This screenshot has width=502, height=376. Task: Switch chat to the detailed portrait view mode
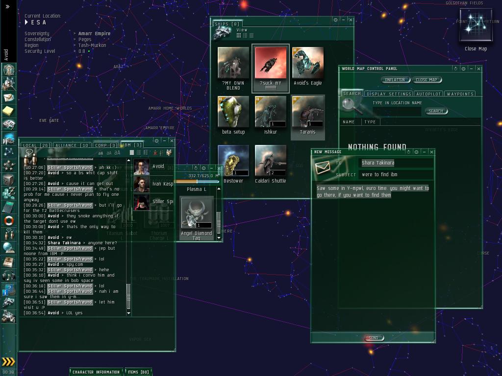tap(146, 153)
